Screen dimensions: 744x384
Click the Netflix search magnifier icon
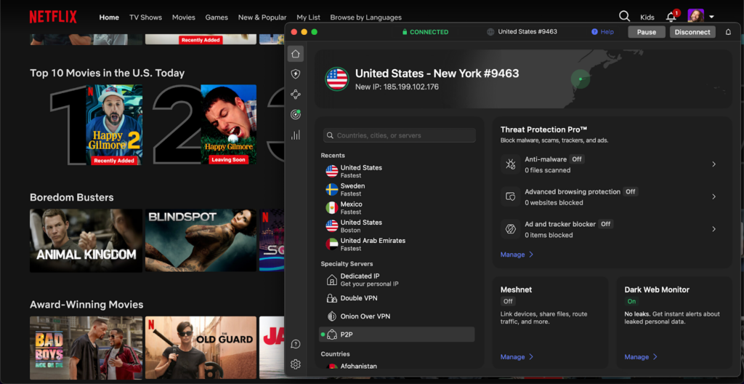624,17
